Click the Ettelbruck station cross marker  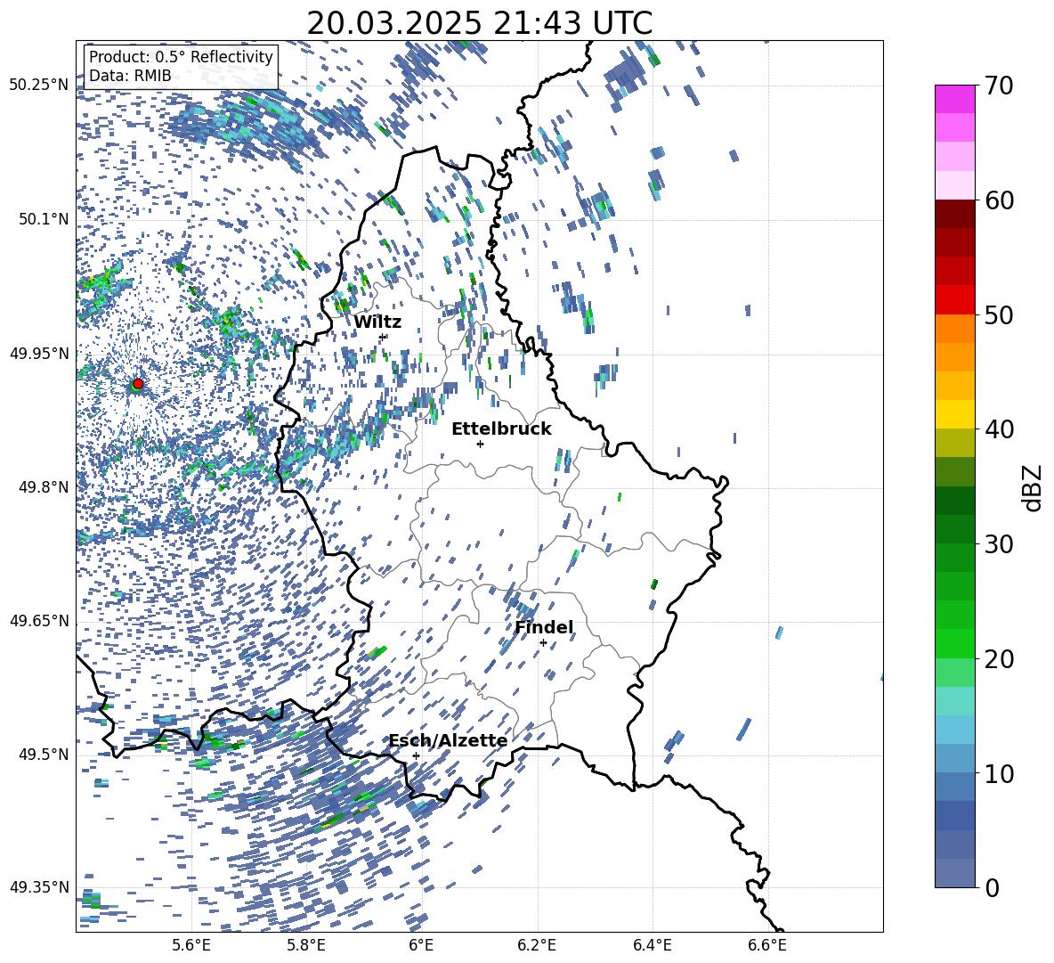pos(480,444)
